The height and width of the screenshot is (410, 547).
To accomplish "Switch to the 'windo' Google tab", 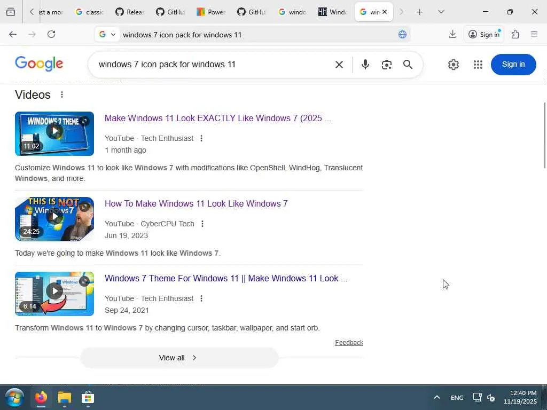I will [x=292, y=12].
